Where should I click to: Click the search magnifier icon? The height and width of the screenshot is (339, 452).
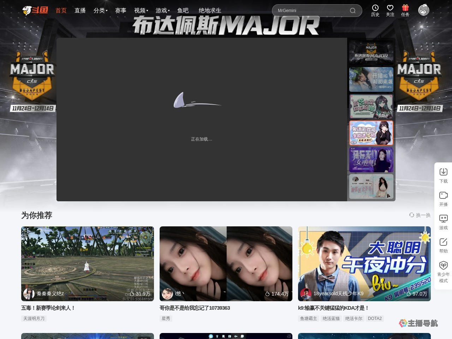pyautogui.click(x=353, y=11)
